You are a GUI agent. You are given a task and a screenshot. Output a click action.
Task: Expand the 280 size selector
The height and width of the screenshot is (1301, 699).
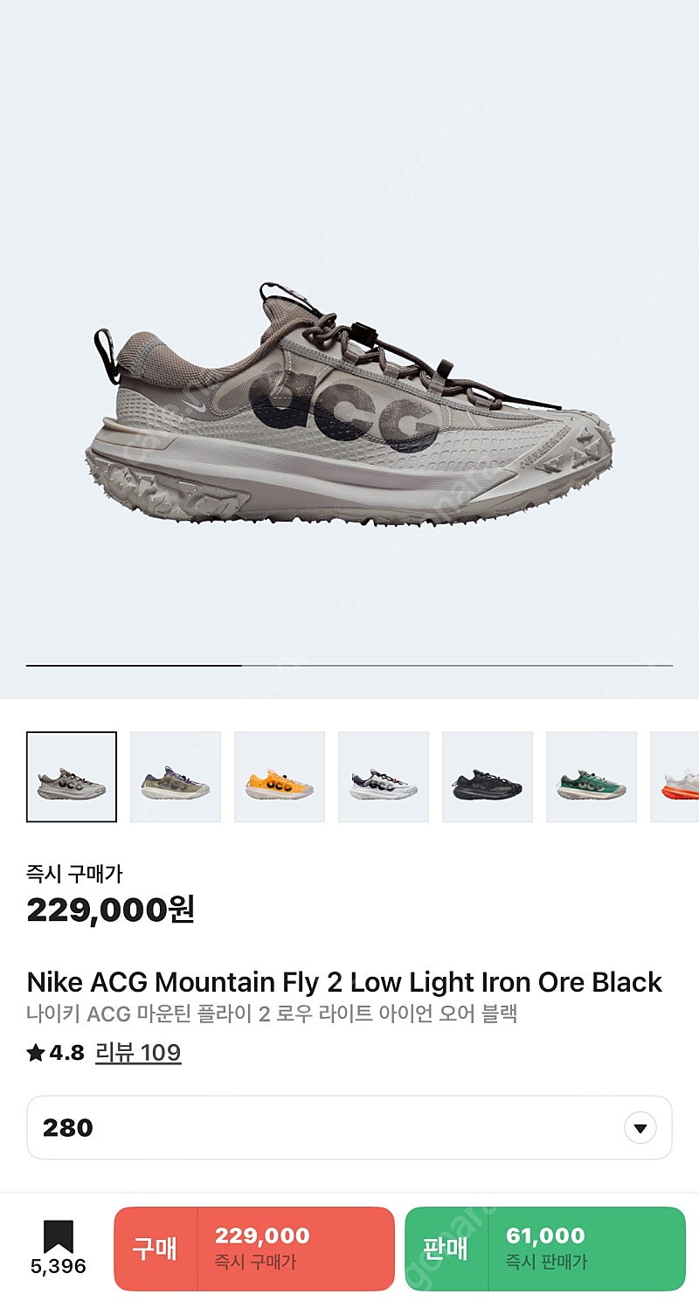coord(349,1128)
